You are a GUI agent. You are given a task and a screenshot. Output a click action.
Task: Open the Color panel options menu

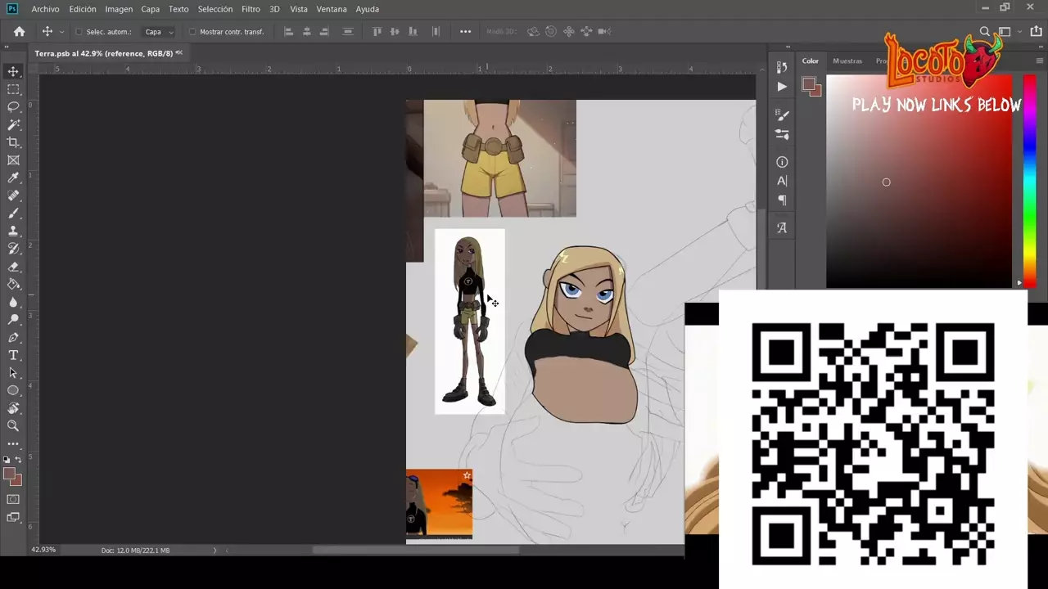[1040, 61]
